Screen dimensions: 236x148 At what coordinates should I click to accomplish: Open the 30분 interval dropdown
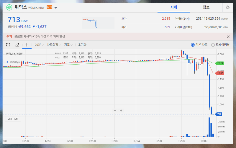(x=39, y=45)
